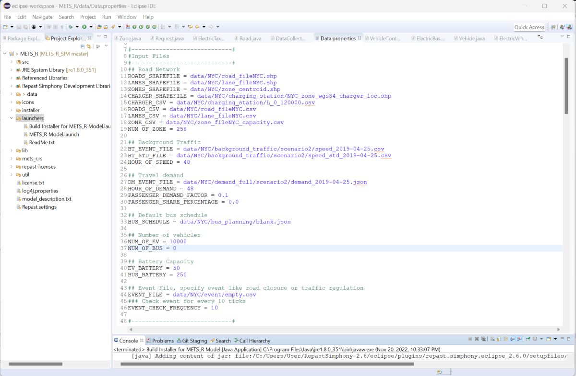Click the Project Explorer horizontal scrollbar
This screenshot has height=376, width=576.
click(36, 364)
